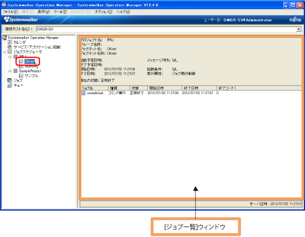Open the 接続ホスト名 dropdown arrow
This screenshot has height=237, width=305.
(x=299, y=29)
